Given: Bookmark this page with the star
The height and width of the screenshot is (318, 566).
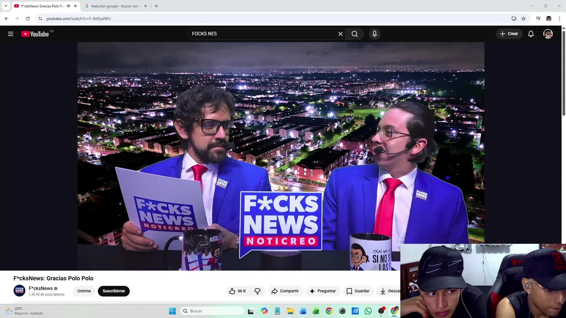Looking at the screenshot, I should (524, 19).
